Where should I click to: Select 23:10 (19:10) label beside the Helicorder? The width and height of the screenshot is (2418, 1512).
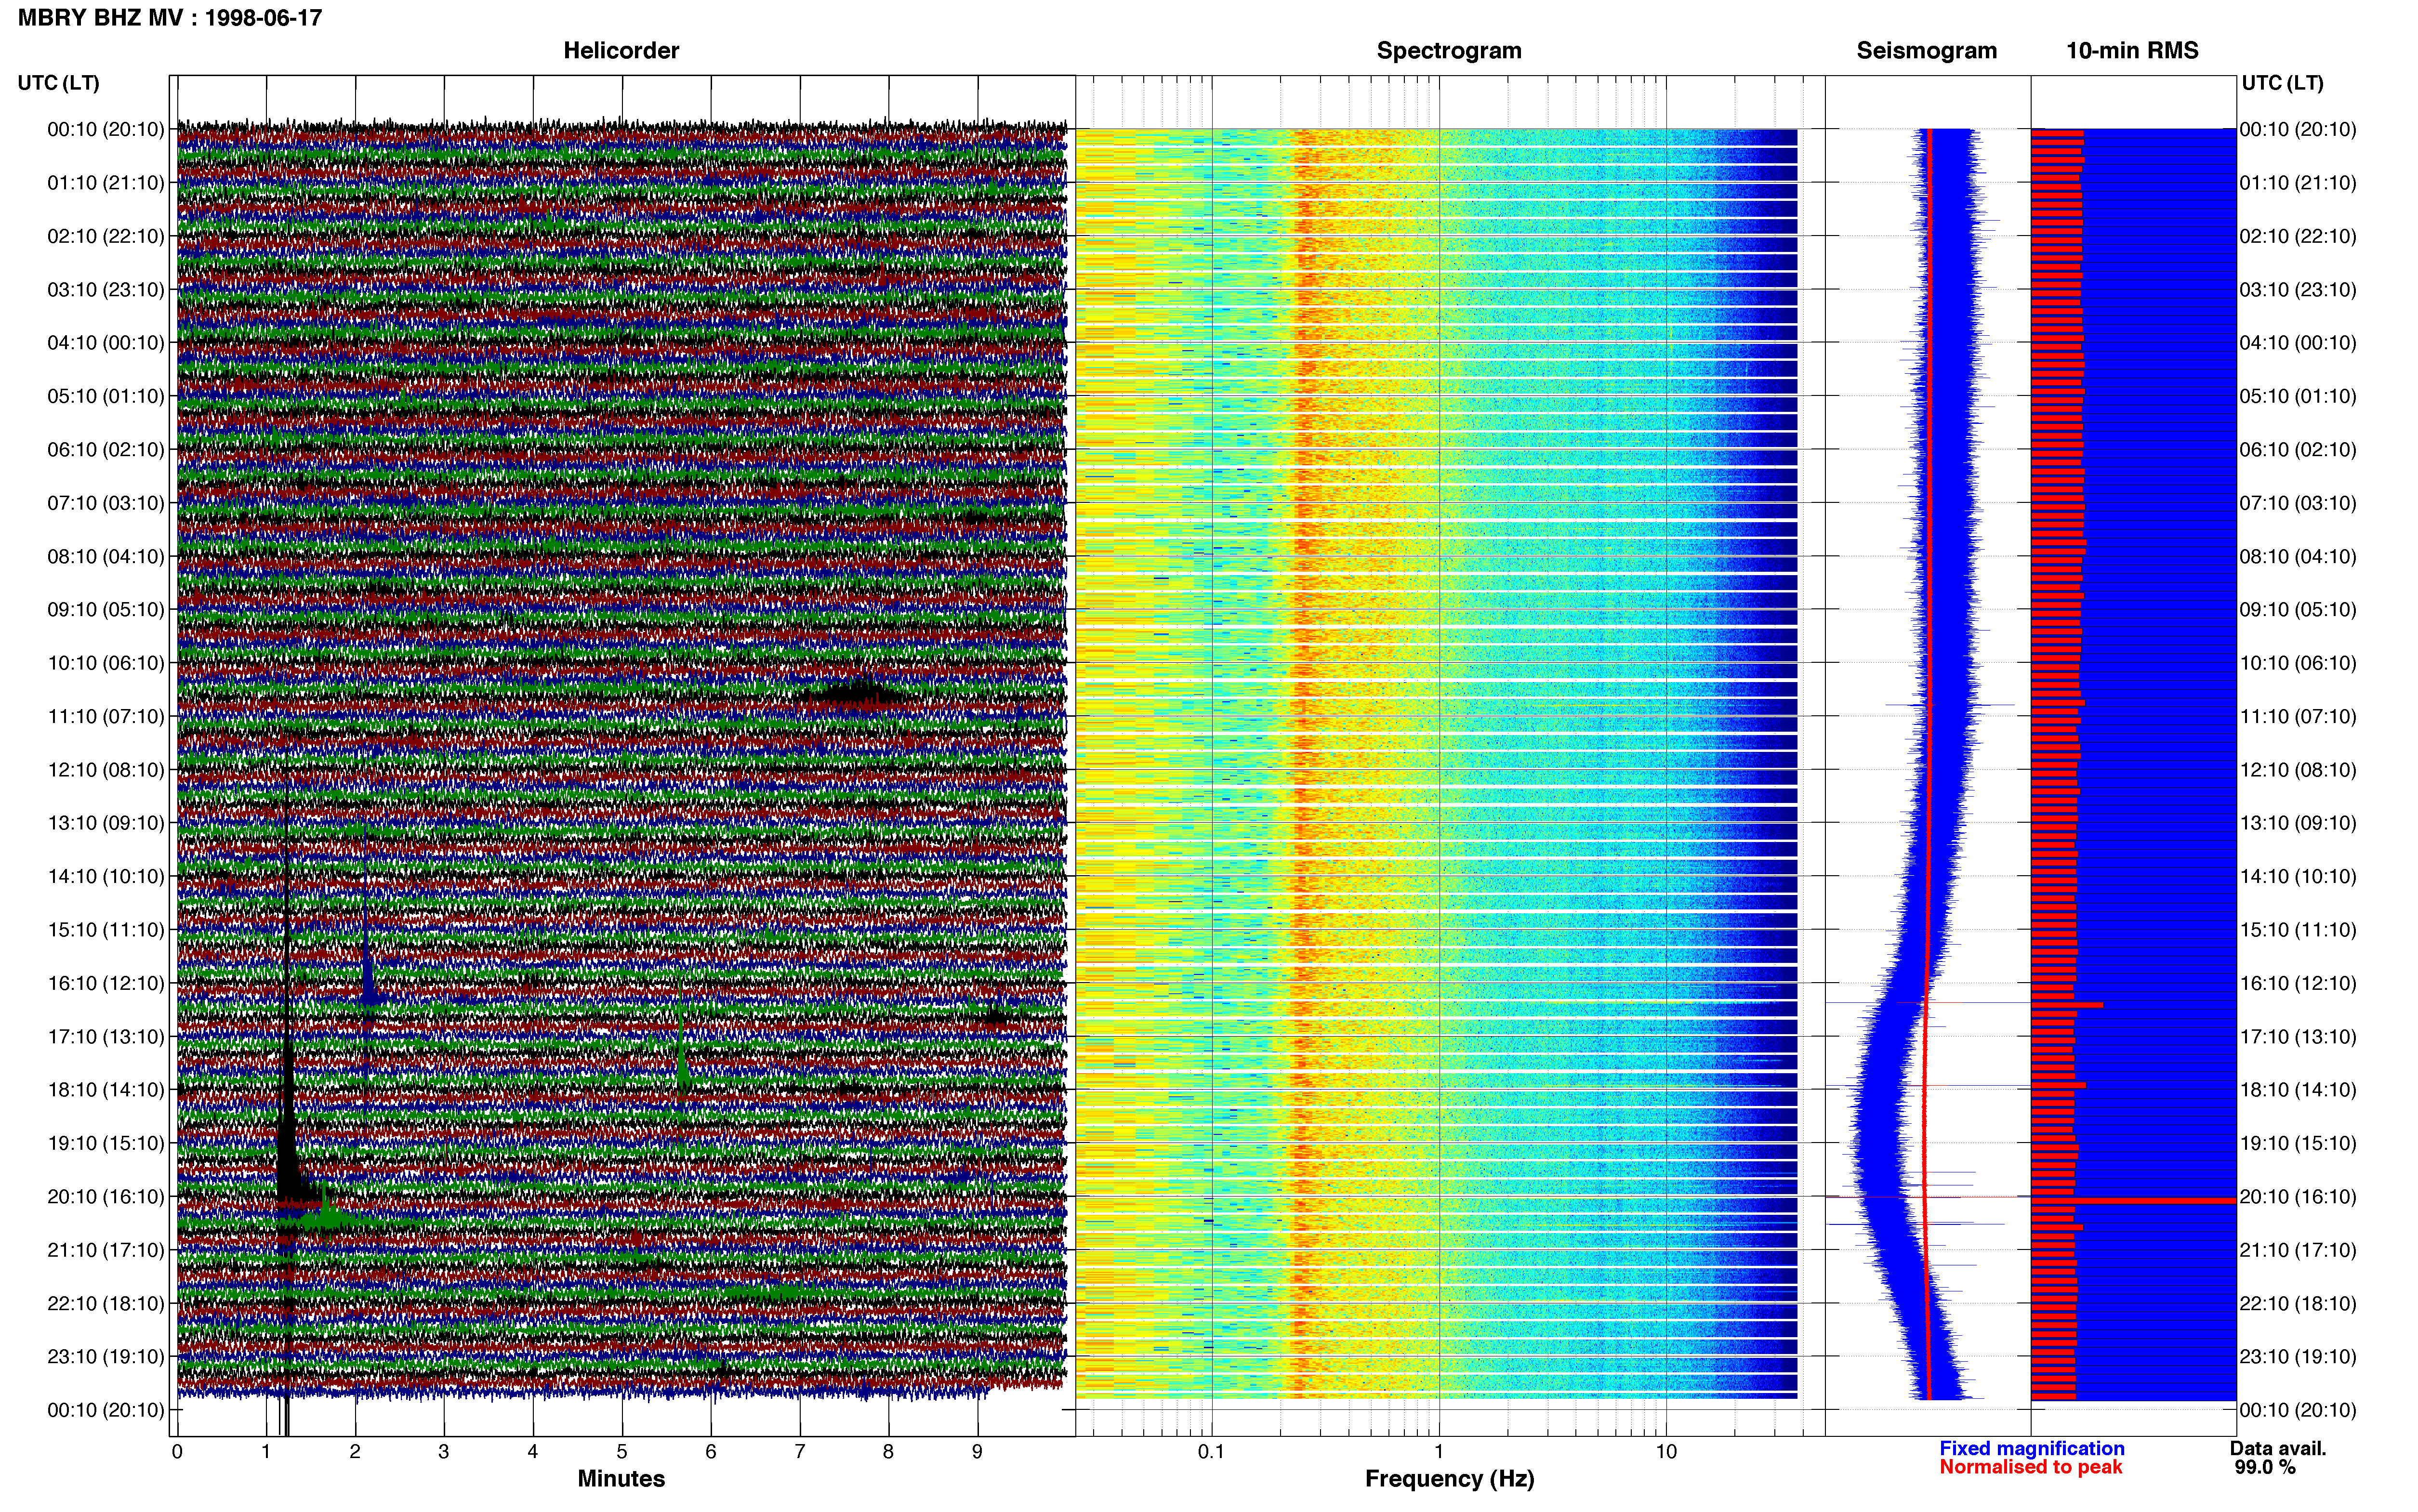106,1357
